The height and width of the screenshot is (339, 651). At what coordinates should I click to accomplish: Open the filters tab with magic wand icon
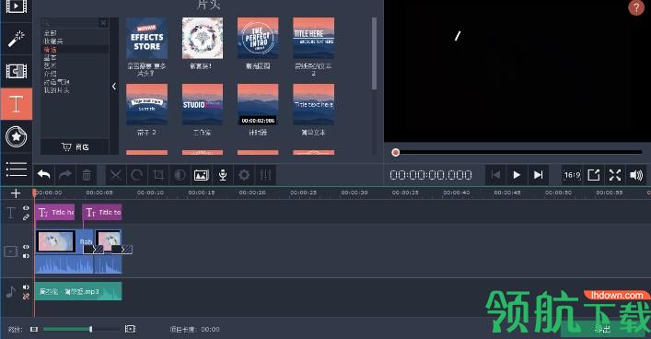tap(17, 39)
